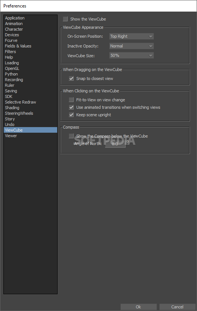The image size is (197, 311).
Task: Select SteeringWheels in the list
Action: (31, 113)
